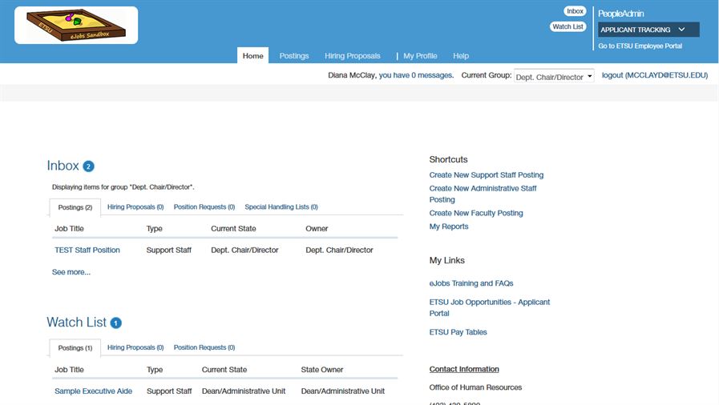Log out via logout link
The image size is (719, 405).
pos(654,75)
